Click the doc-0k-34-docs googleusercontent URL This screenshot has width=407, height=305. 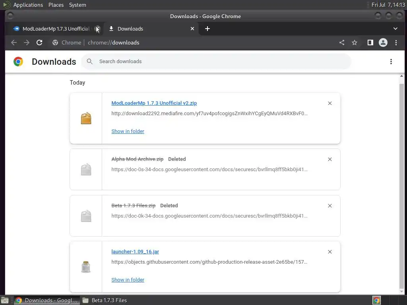tap(209, 216)
